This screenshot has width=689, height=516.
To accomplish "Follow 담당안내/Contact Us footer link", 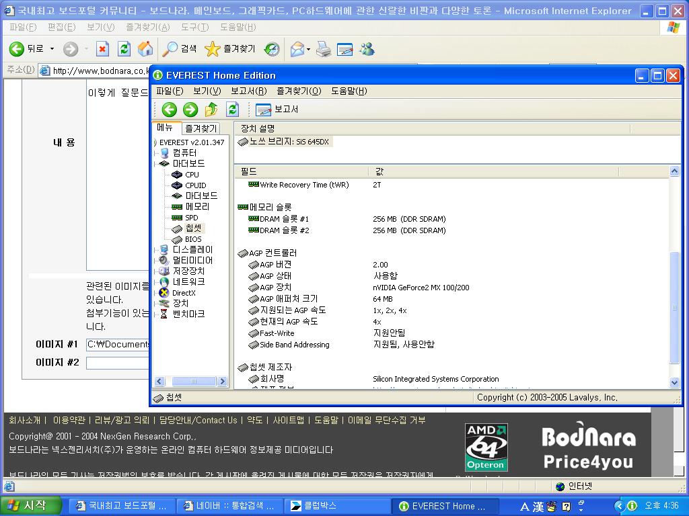I will 198,421.
